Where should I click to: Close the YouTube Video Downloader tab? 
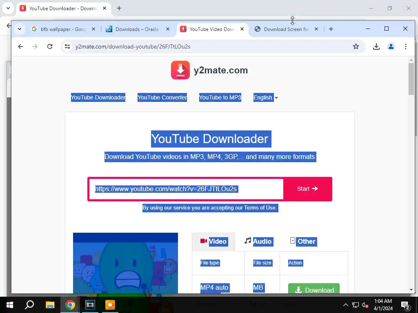(242, 29)
